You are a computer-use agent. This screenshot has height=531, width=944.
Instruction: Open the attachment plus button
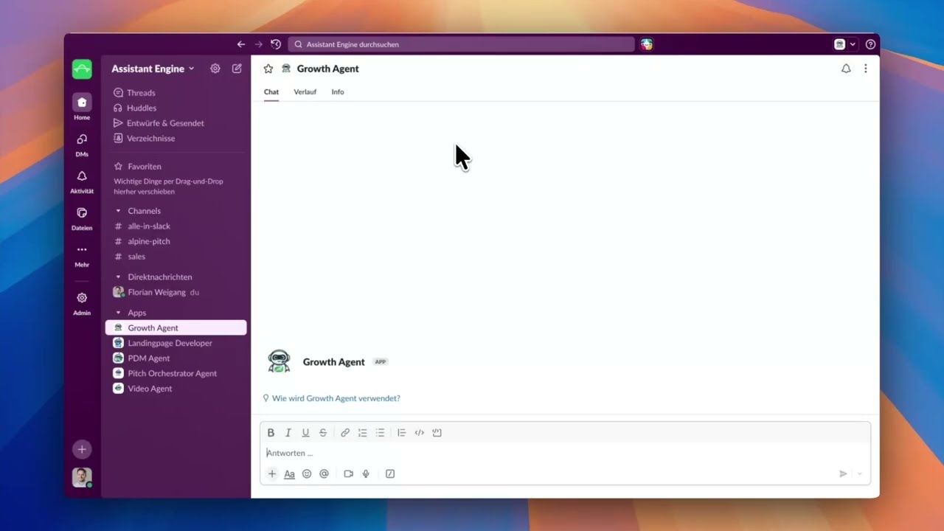(x=272, y=474)
